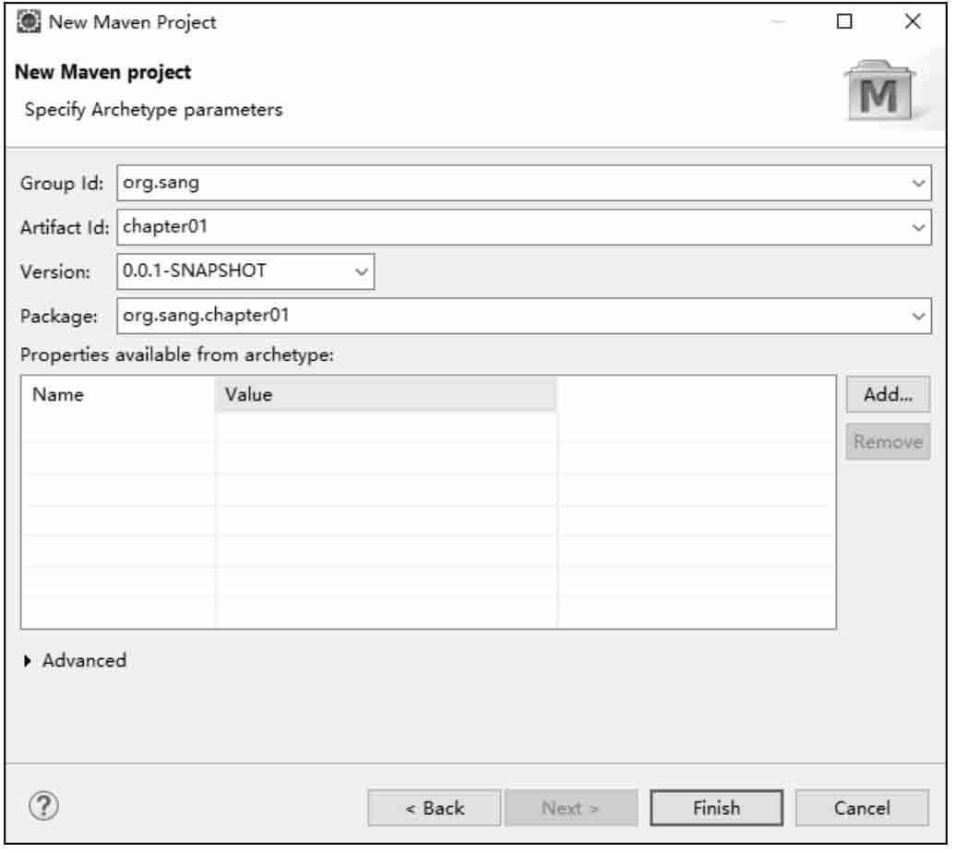This screenshot has width=955, height=853.
Task: Click the help question mark icon
Action: point(44,808)
